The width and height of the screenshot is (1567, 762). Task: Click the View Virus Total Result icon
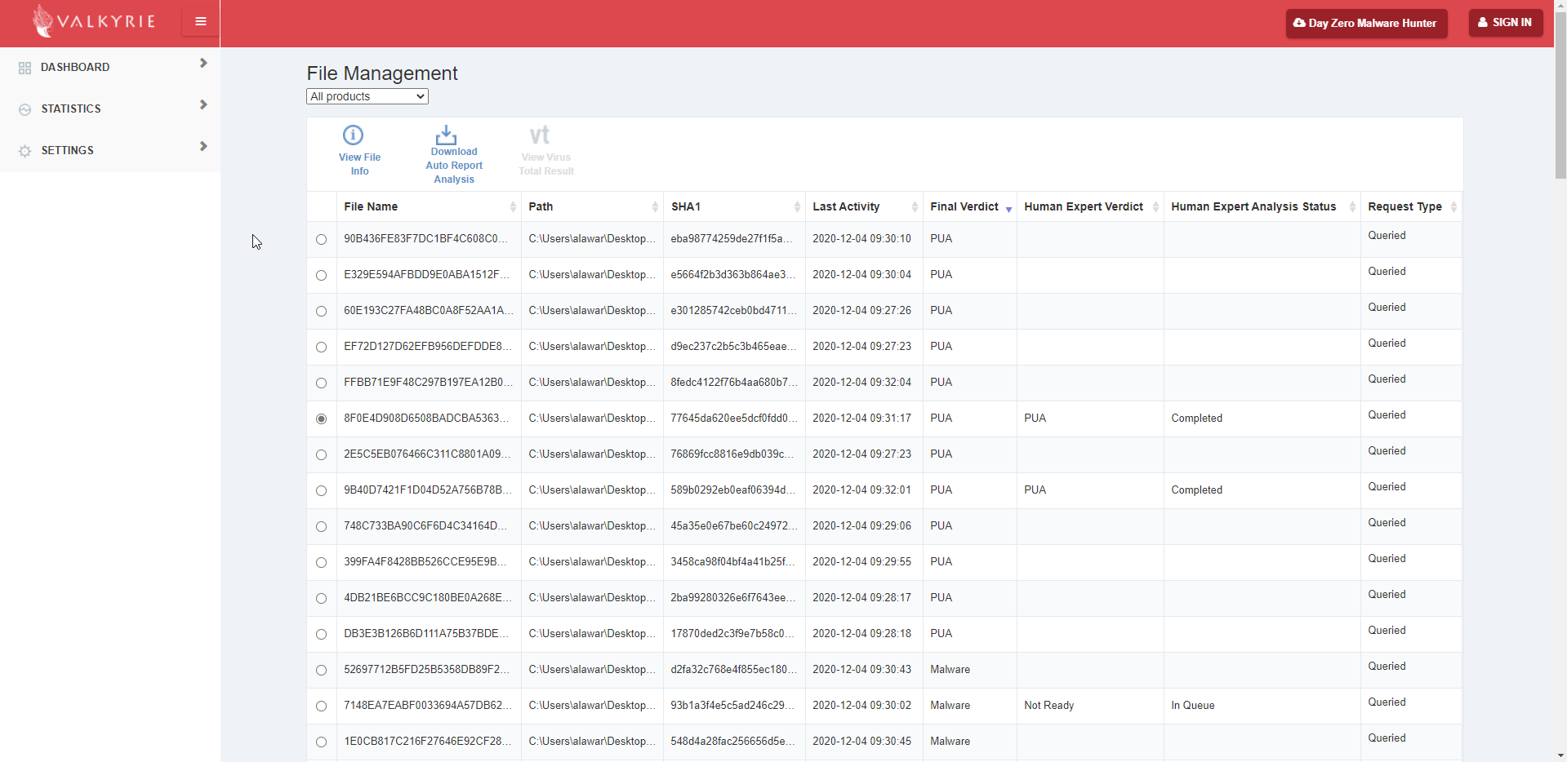tap(540, 135)
